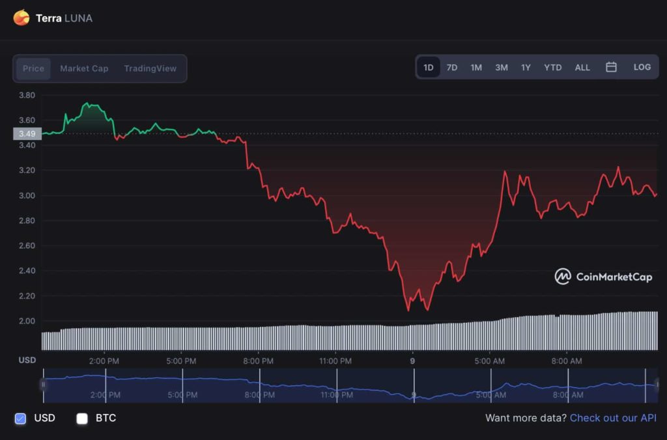Image resolution: width=667 pixels, height=440 pixels.
Task: Switch to the Market Cap tab
Action: pos(84,68)
